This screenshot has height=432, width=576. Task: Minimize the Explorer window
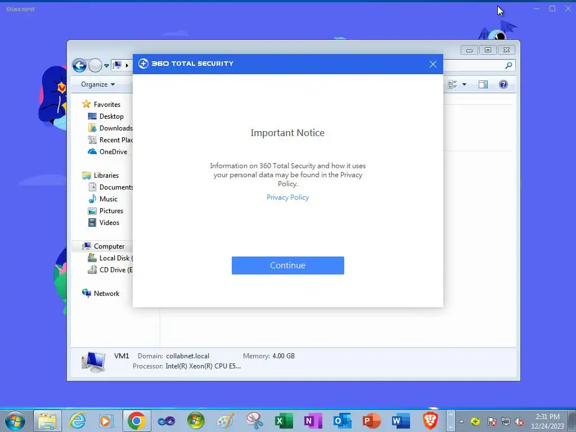click(x=469, y=50)
